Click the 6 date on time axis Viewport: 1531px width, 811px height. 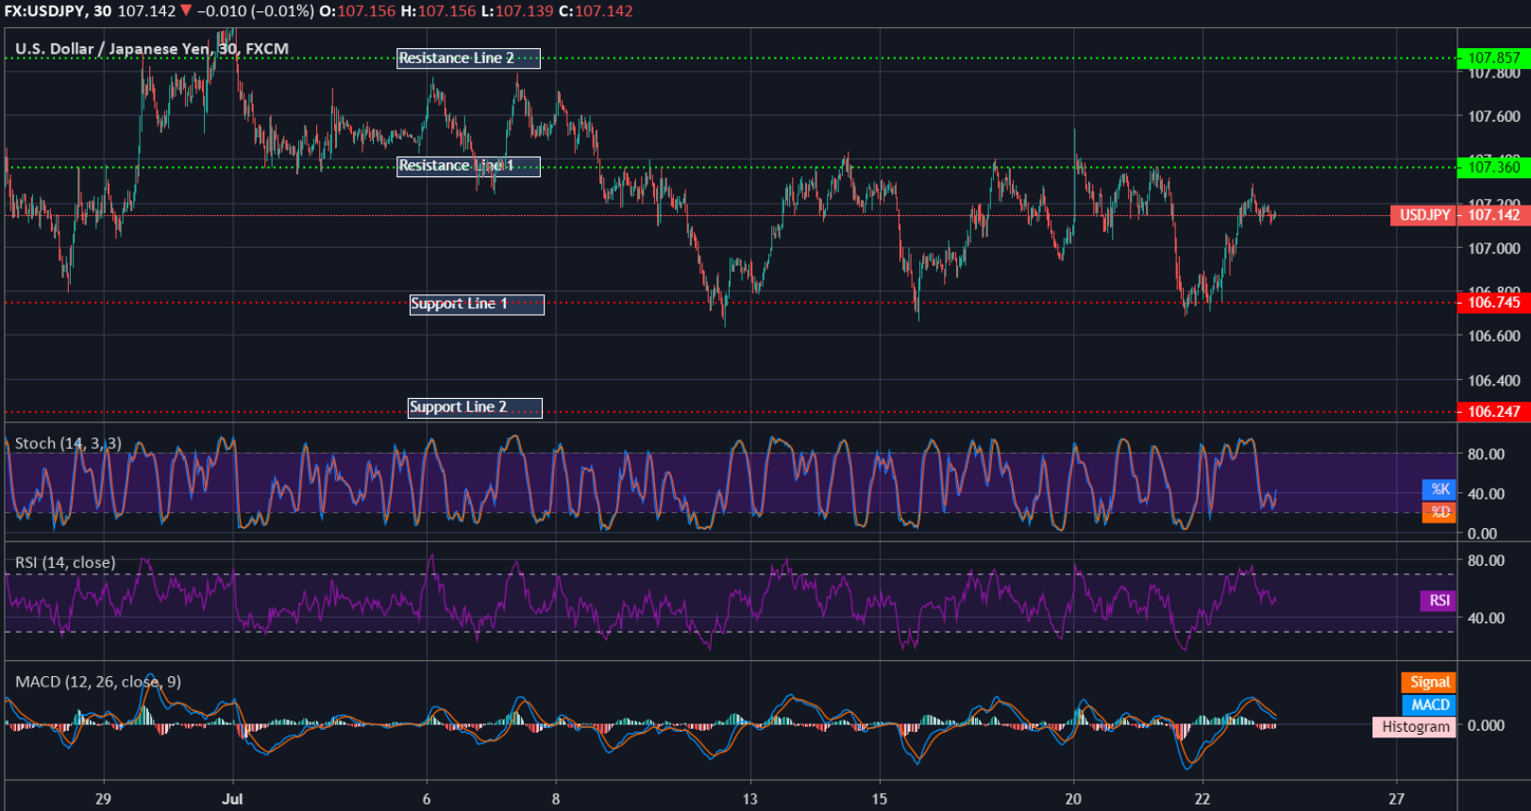point(427,799)
